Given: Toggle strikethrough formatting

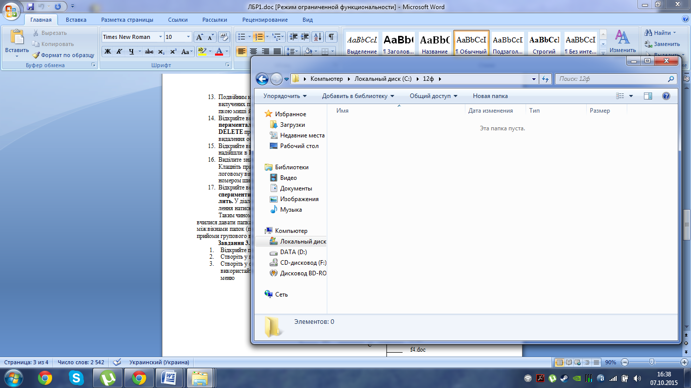Looking at the screenshot, I should coord(149,52).
